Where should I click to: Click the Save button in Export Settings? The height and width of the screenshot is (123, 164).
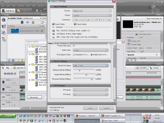[x=90, y=108]
